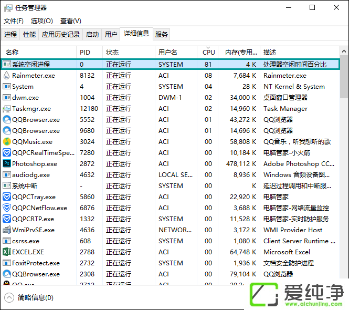Click the audiodg.exe process icon
This screenshot has height=310, width=349.
pyautogui.click(x=7, y=175)
